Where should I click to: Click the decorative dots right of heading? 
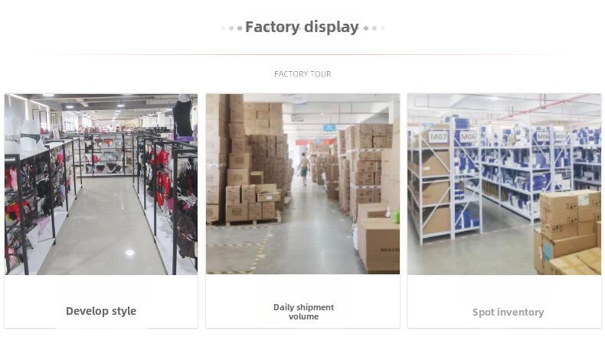(x=374, y=28)
